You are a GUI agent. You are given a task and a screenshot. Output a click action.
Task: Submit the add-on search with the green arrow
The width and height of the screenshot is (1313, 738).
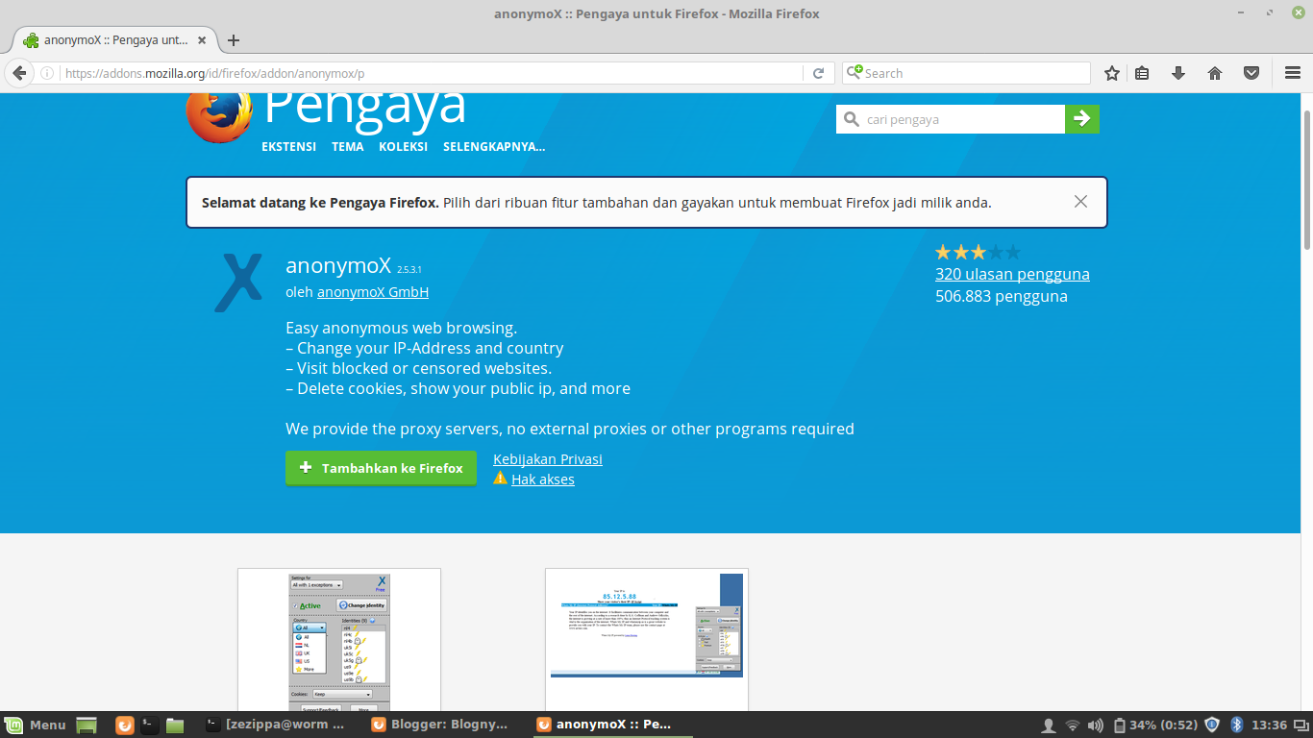pos(1082,119)
